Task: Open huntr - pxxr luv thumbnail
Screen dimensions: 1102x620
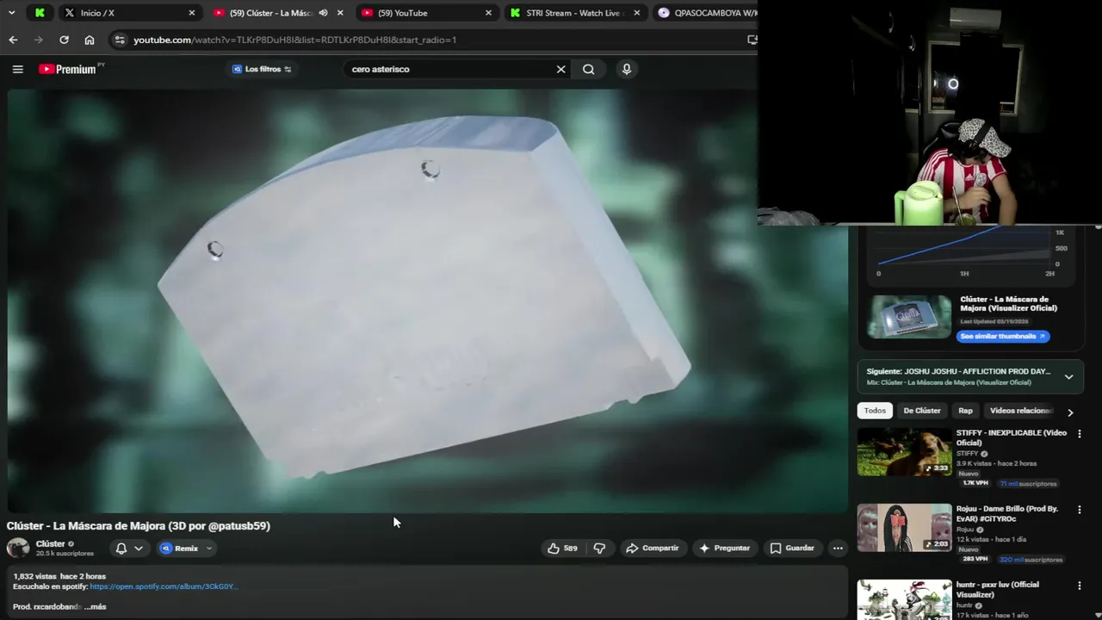Action: 904,599
